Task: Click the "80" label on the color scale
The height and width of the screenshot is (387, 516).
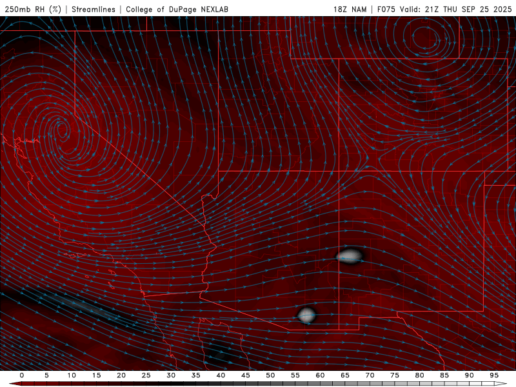Action: 419,375
